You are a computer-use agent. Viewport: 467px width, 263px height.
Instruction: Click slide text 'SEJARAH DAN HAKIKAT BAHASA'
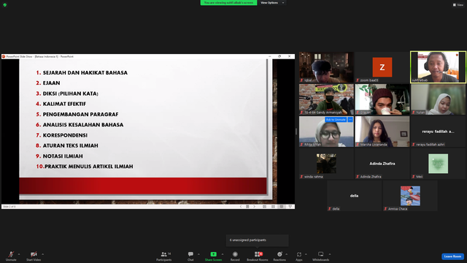pos(85,73)
